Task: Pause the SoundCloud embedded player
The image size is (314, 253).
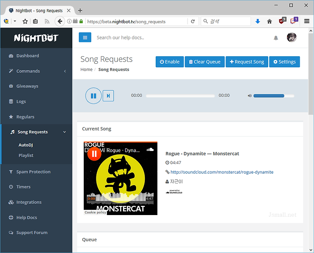Action: (94, 154)
